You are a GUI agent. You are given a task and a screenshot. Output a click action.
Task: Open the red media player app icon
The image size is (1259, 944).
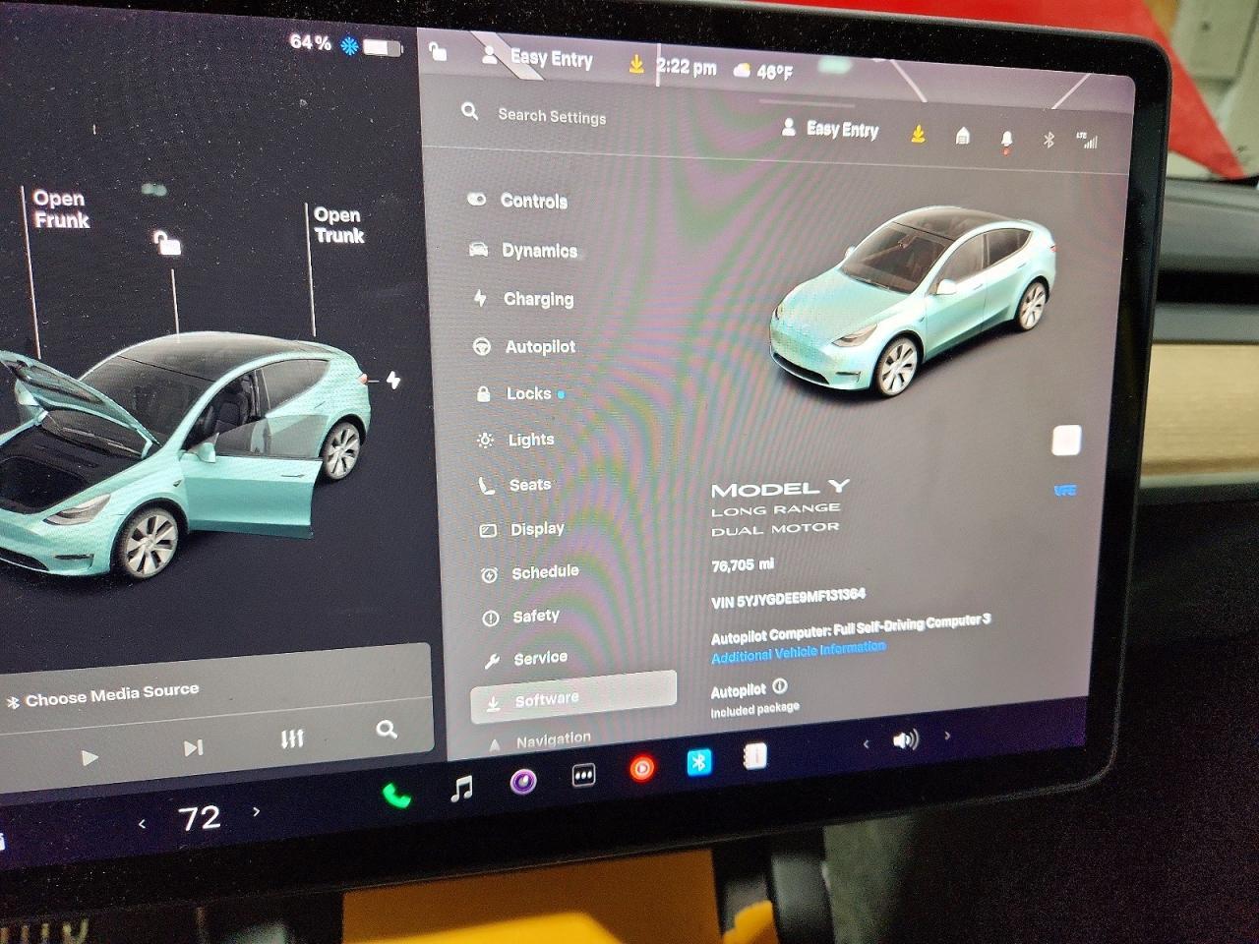pyautogui.click(x=641, y=768)
